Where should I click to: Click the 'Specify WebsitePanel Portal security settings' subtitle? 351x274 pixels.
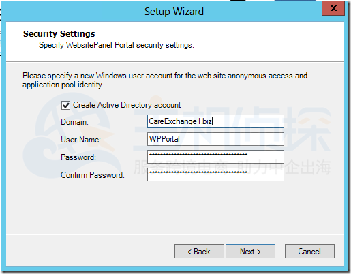[117, 45]
